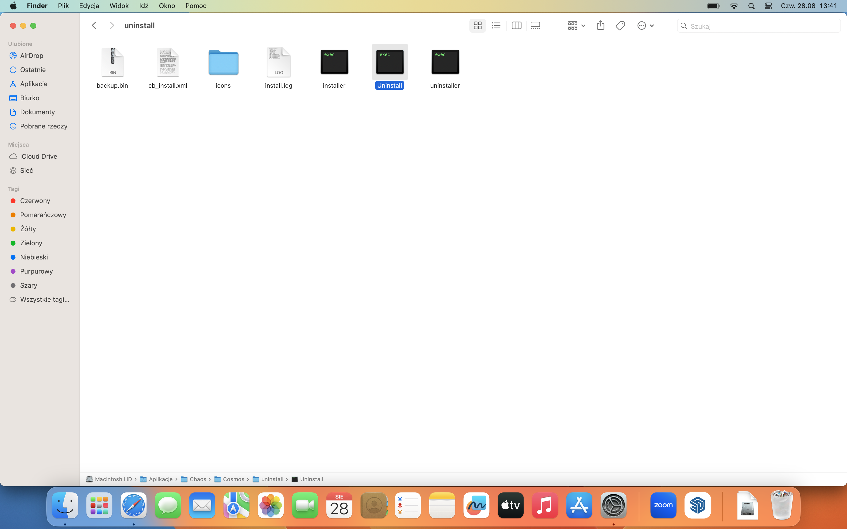Go back with the left chevron
847x529 pixels.
point(94,25)
